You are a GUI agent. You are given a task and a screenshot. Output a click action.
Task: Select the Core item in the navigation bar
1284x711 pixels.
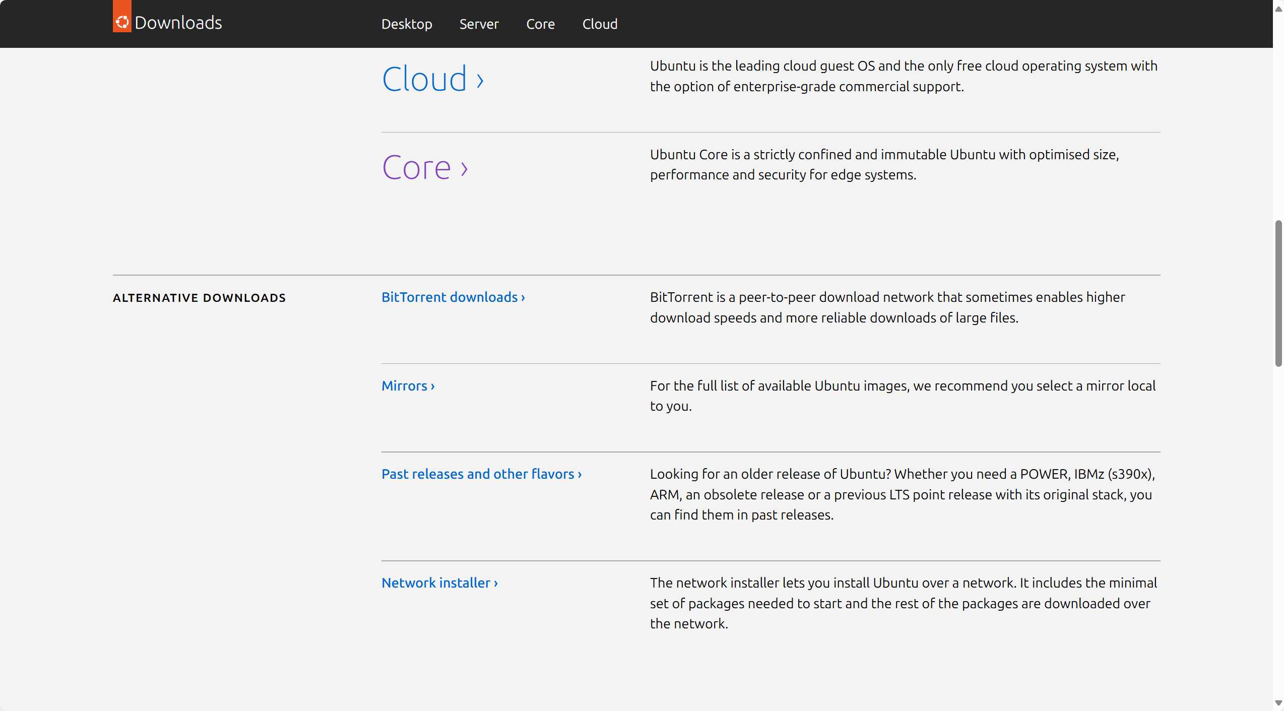click(x=540, y=24)
